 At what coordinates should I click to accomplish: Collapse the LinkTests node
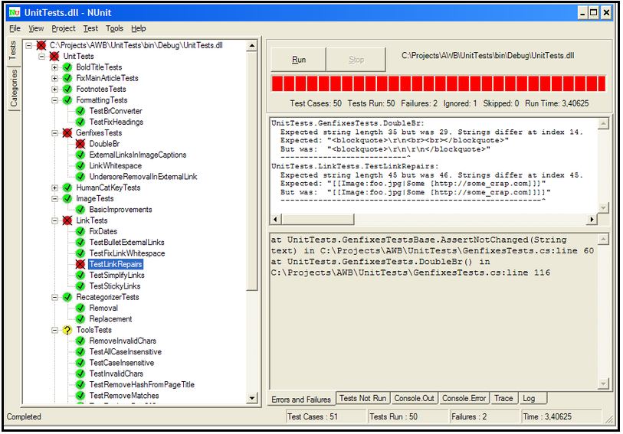tap(55, 220)
